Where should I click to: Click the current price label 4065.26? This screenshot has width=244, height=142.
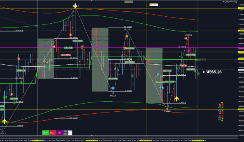214,72
